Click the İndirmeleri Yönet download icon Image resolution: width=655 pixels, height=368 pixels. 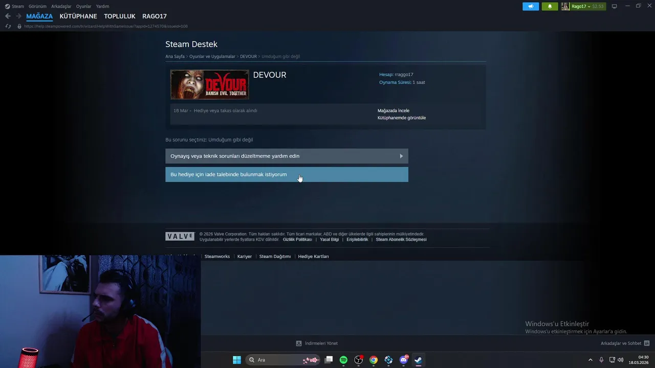[x=299, y=343]
